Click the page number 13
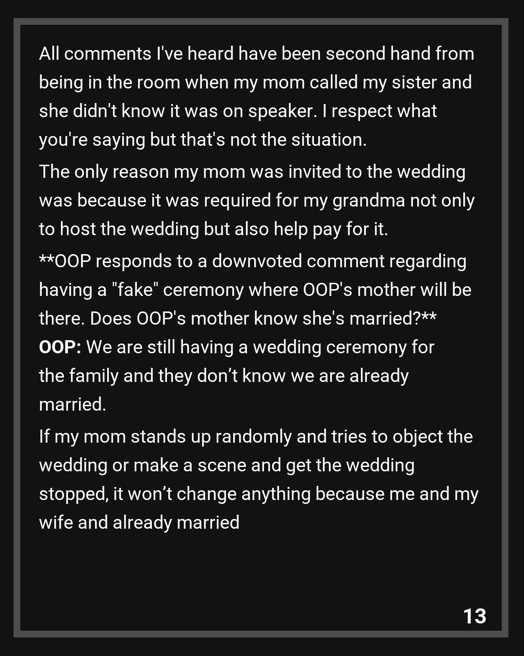Screen dimensions: 524x656 pos(475,616)
